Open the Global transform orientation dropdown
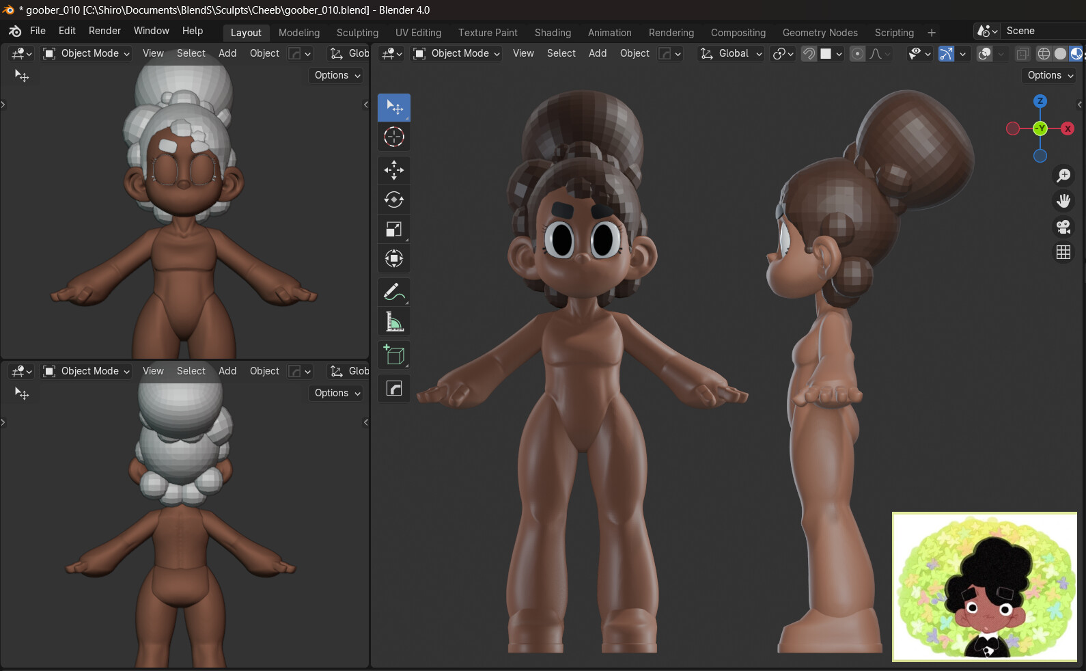1086x671 pixels. [731, 53]
